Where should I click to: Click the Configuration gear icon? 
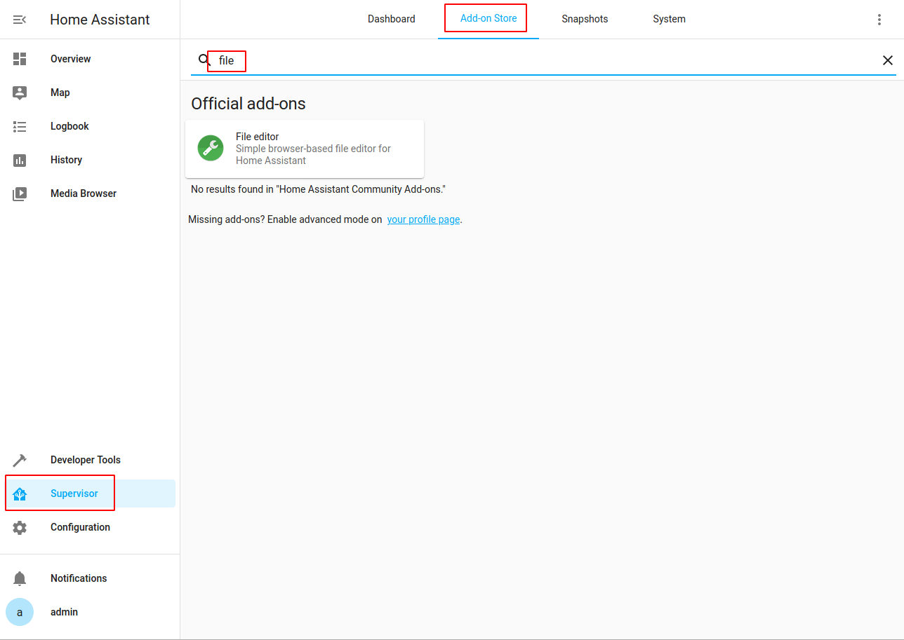pyautogui.click(x=20, y=527)
